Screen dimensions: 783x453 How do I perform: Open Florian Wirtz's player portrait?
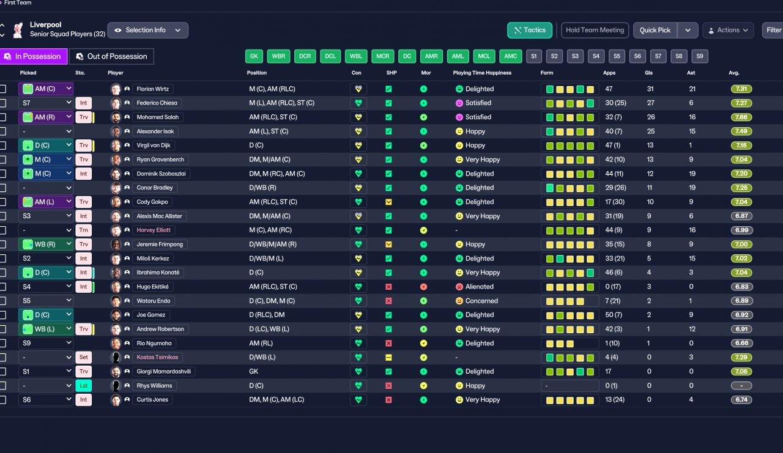(116, 89)
